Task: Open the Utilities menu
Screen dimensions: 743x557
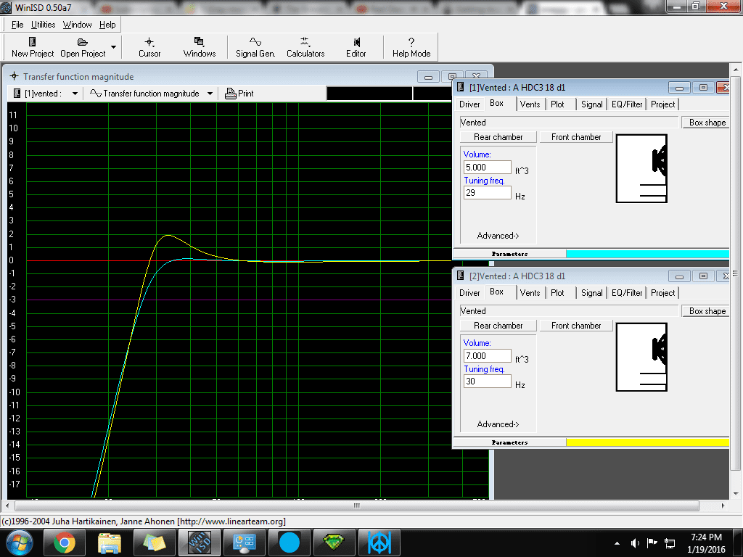Action: click(43, 25)
